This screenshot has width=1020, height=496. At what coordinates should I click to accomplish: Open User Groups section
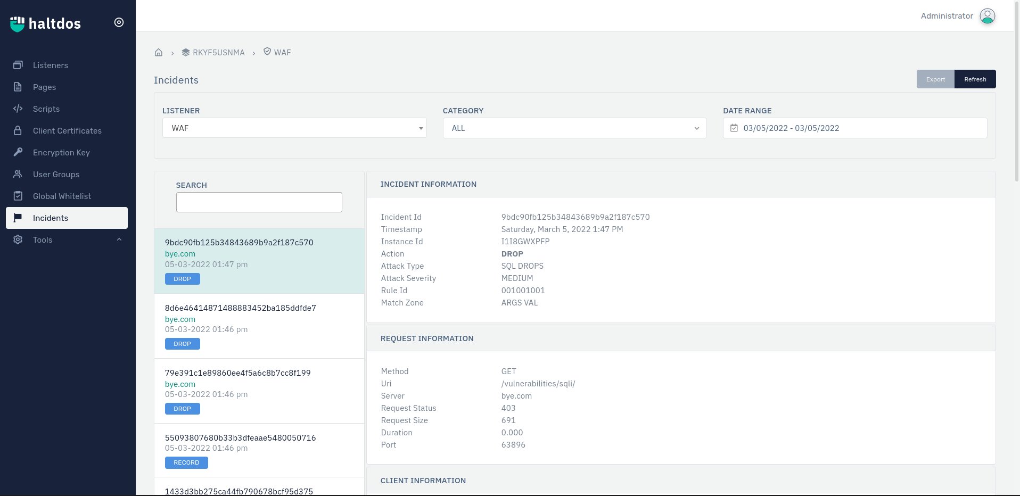[67, 174]
